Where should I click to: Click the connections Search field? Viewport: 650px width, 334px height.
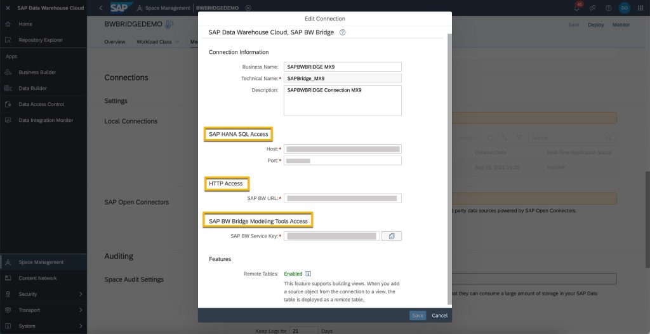571,138
